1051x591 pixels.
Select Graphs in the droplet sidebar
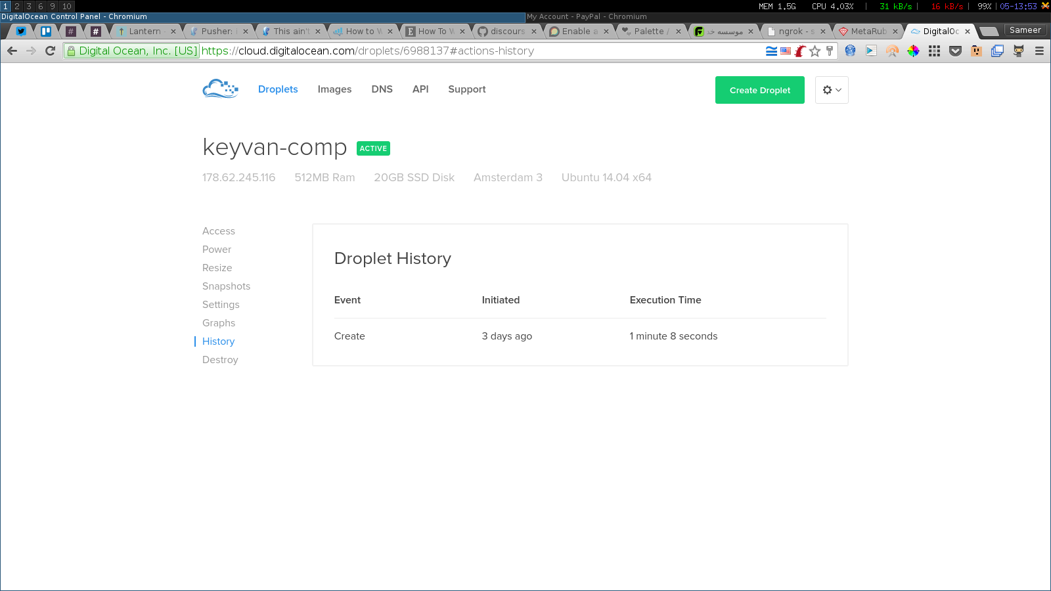tap(219, 323)
